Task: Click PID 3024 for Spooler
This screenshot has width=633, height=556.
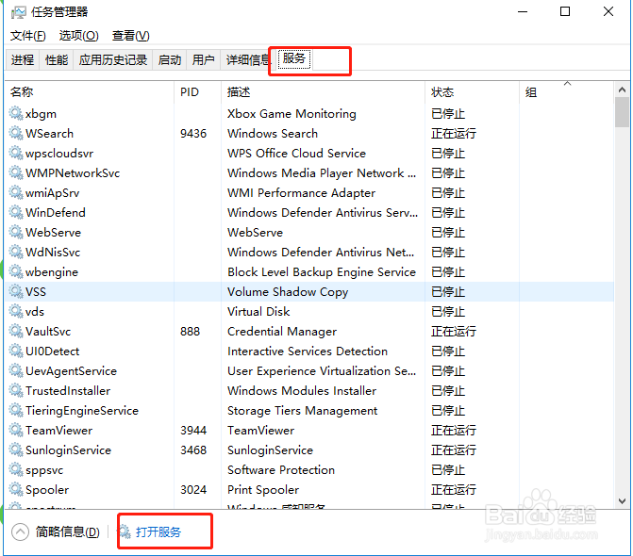Action: coord(193,489)
